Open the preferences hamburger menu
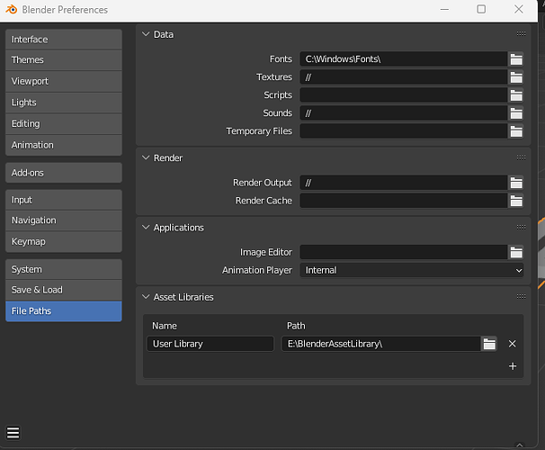The width and height of the screenshot is (545, 450). [x=13, y=433]
